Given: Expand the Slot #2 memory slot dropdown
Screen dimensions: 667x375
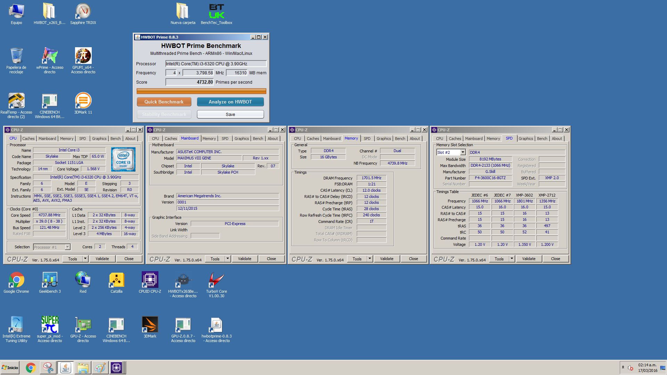Looking at the screenshot, I should pyautogui.click(x=463, y=152).
